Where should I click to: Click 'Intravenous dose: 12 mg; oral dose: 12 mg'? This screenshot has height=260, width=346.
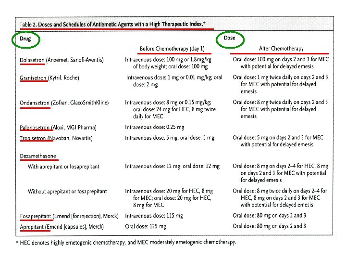click(x=172, y=166)
